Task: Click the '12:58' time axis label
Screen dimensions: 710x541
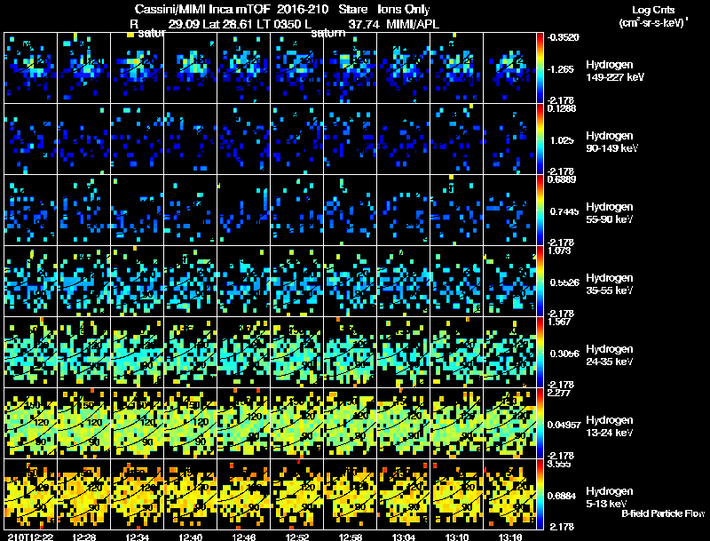Action: click(351, 537)
